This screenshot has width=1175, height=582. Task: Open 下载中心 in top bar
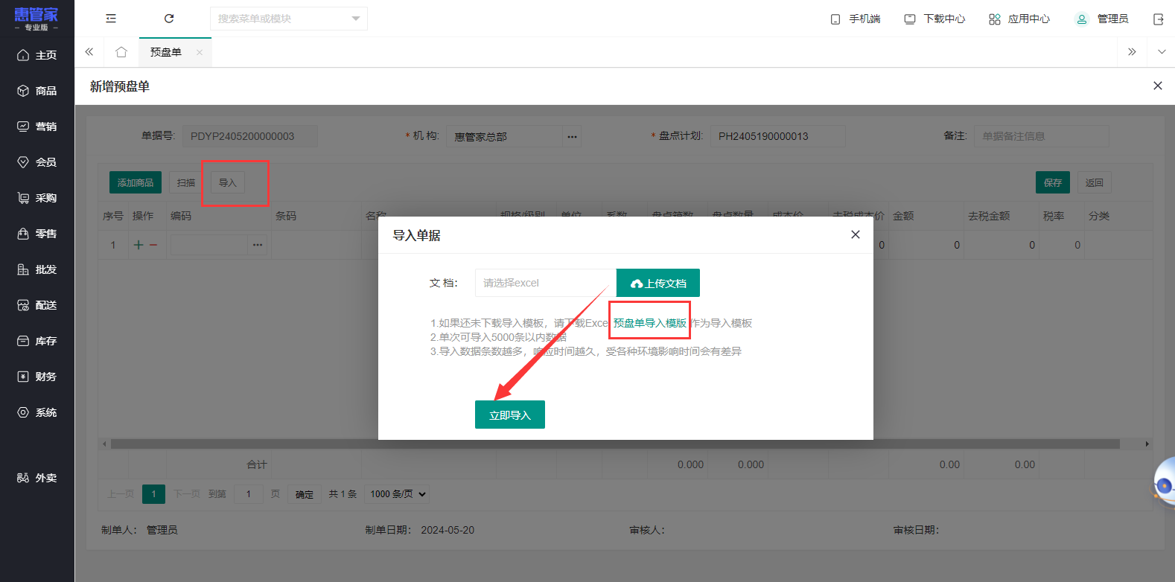934,19
